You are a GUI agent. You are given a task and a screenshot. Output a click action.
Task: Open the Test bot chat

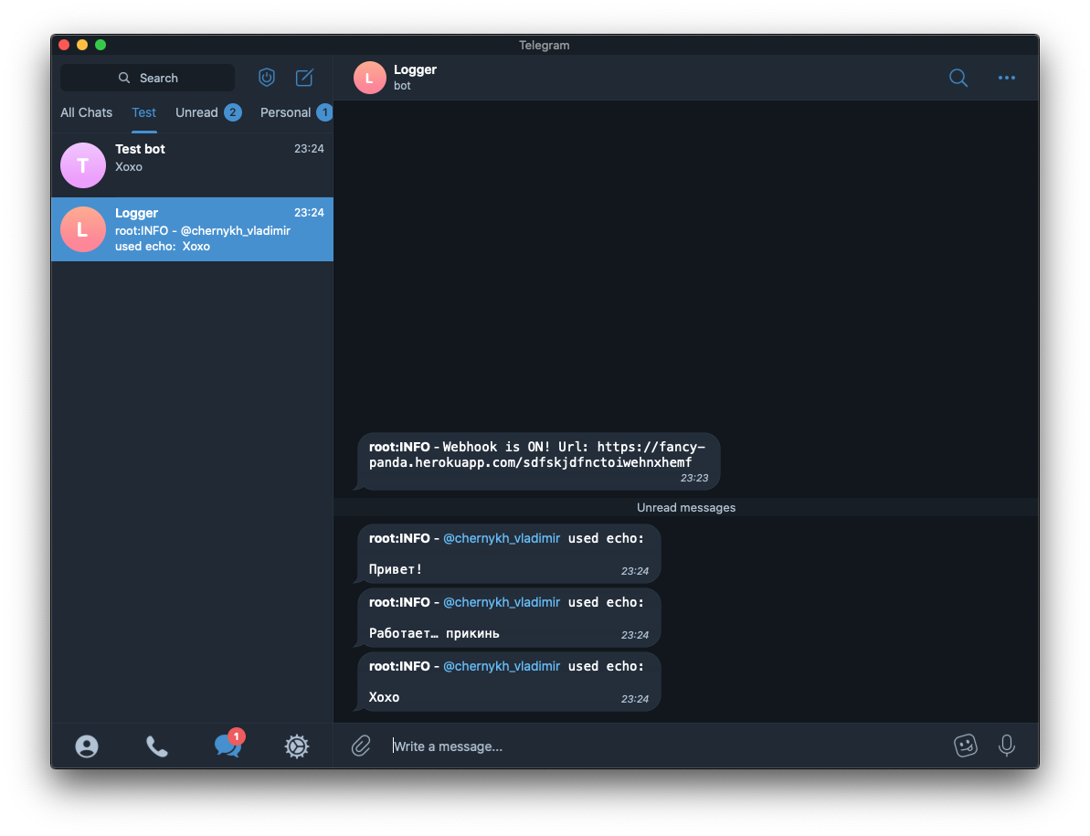193,165
